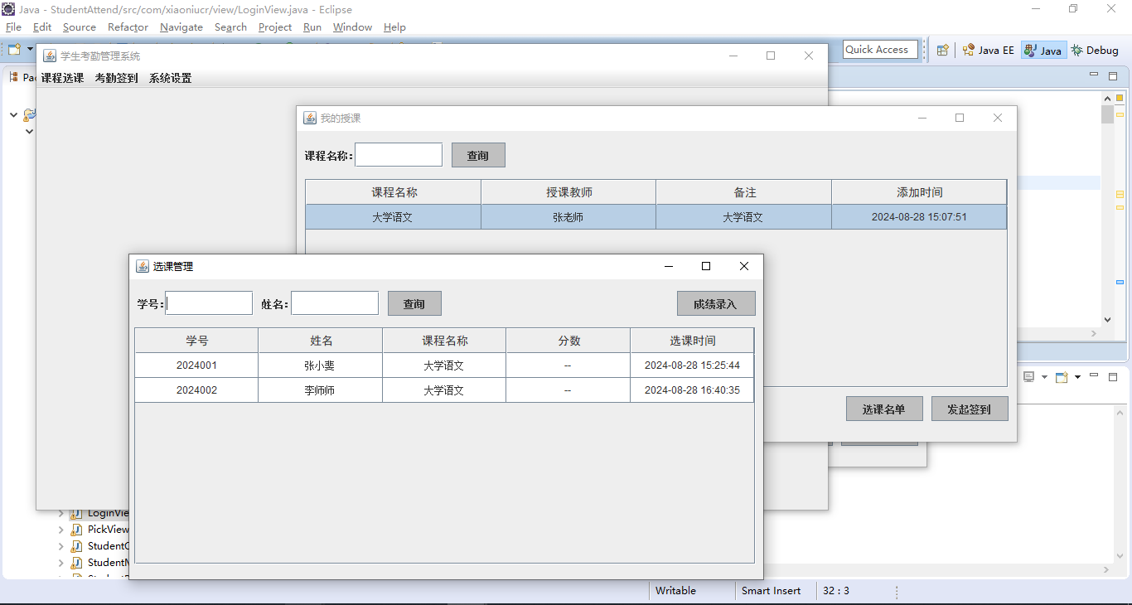Expand the PickView tree item
This screenshot has height=605, width=1132.
coord(61,530)
